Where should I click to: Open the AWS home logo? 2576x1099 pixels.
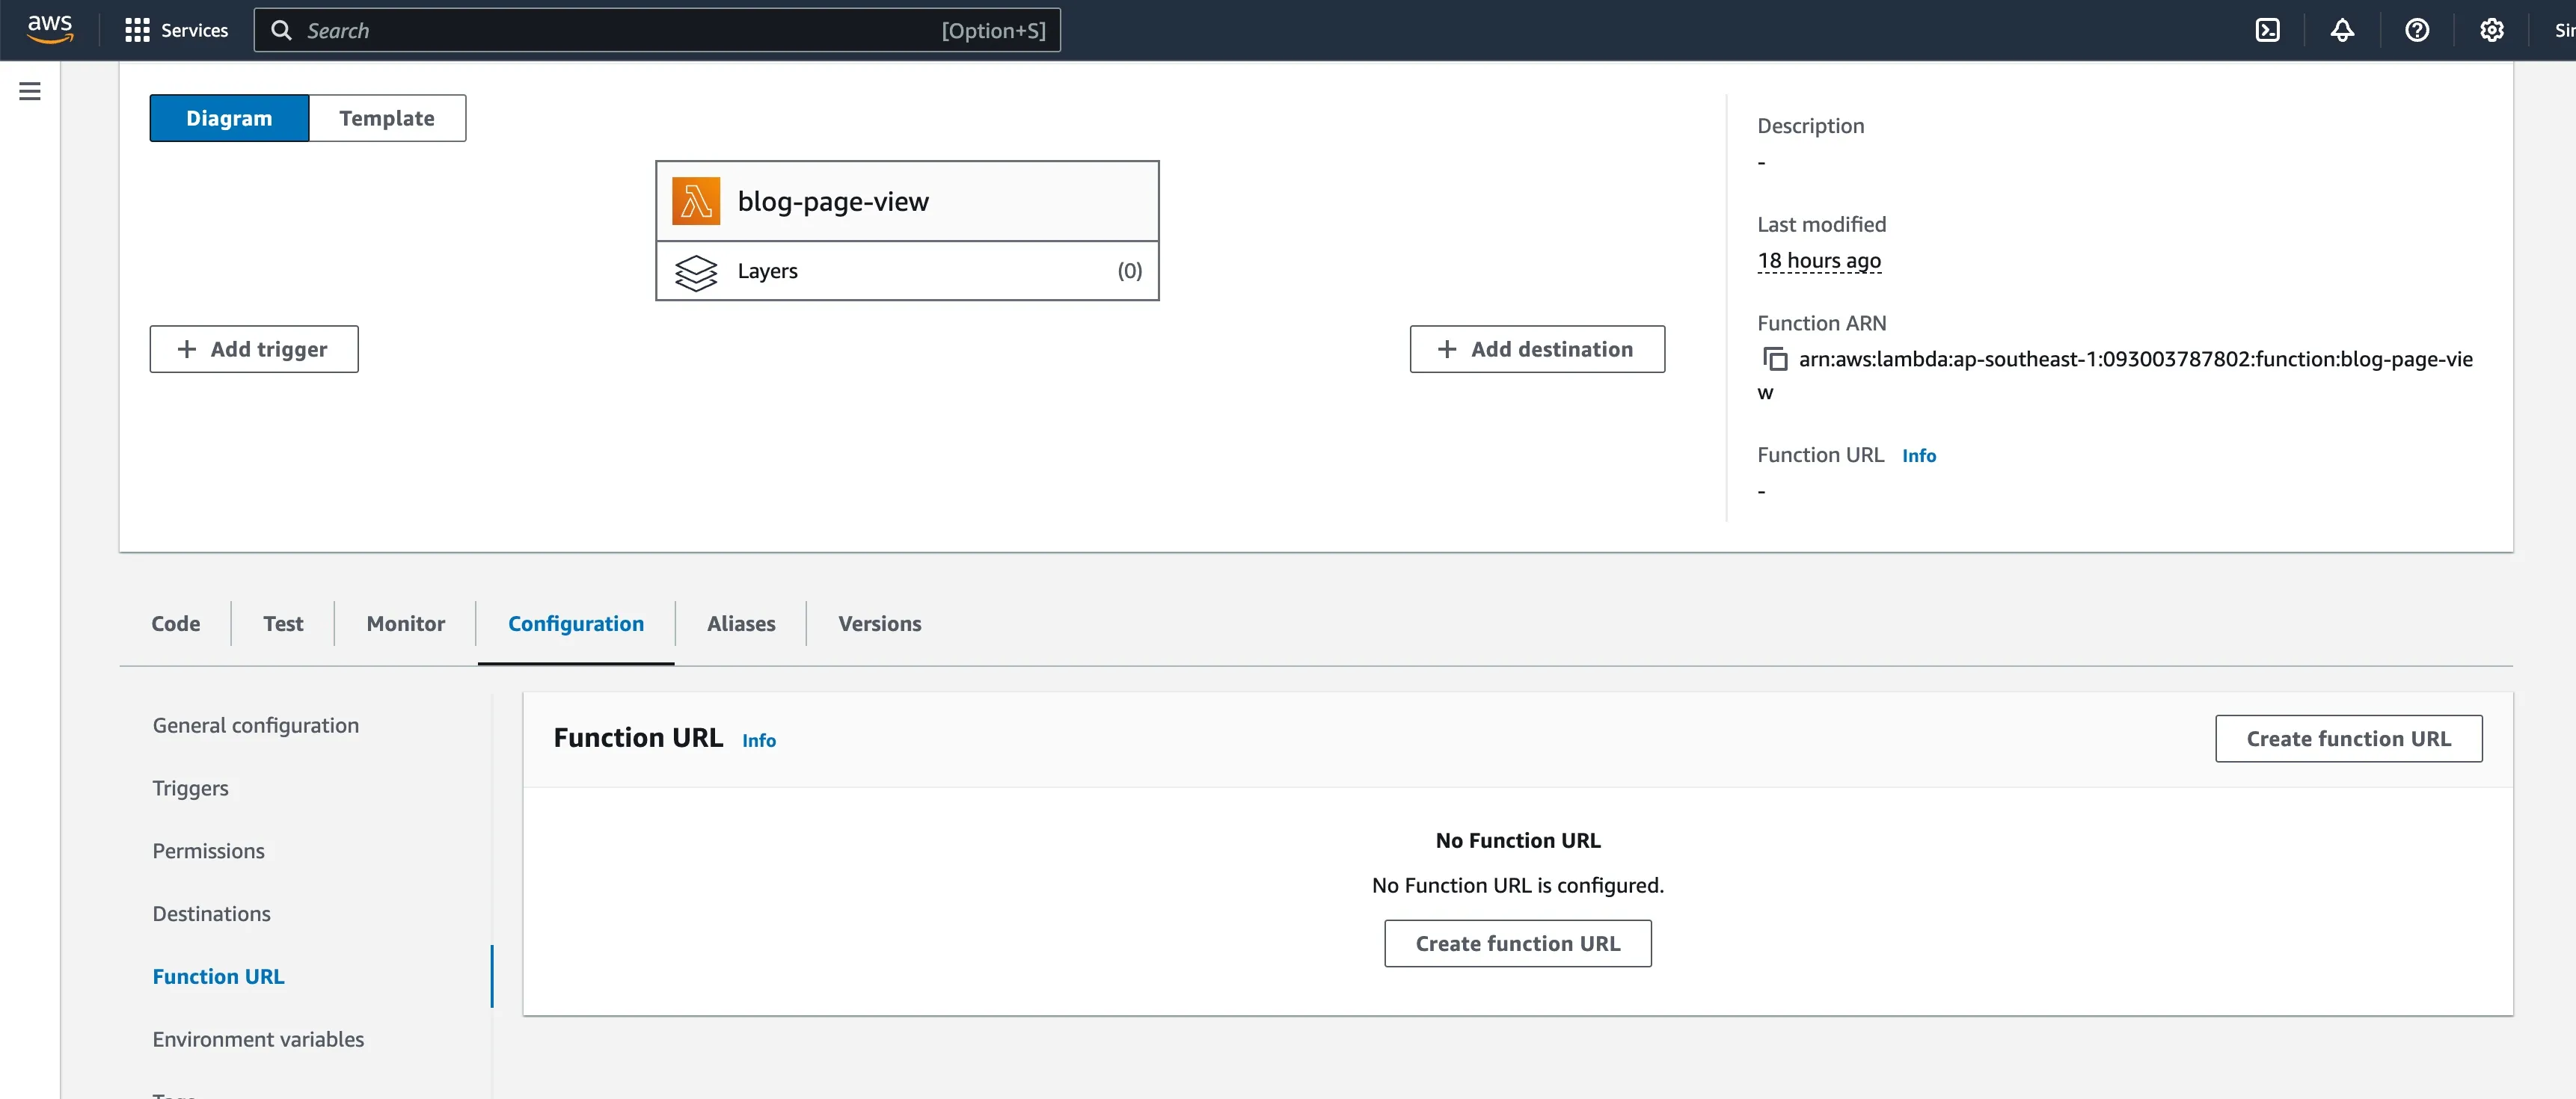pyautogui.click(x=49, y=29)
